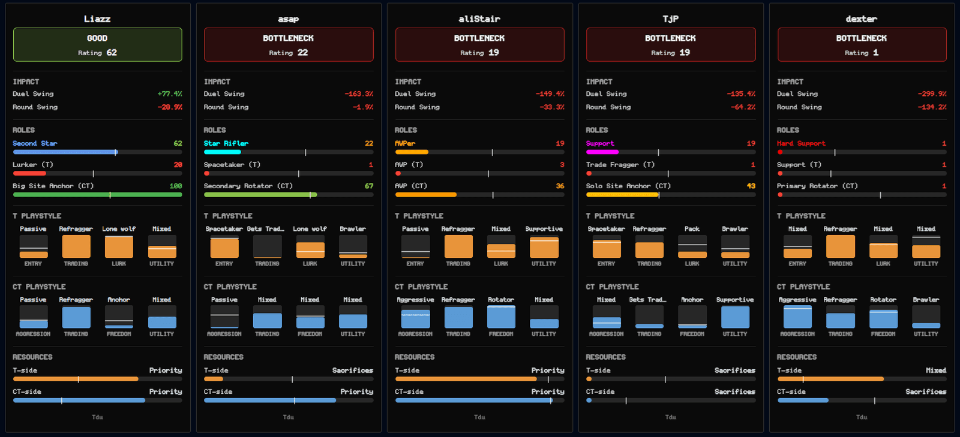This screenshot has height=437, width=960.
Task: Click asap Secondary Rotator (CT) bar
Action: click(289, 195)
